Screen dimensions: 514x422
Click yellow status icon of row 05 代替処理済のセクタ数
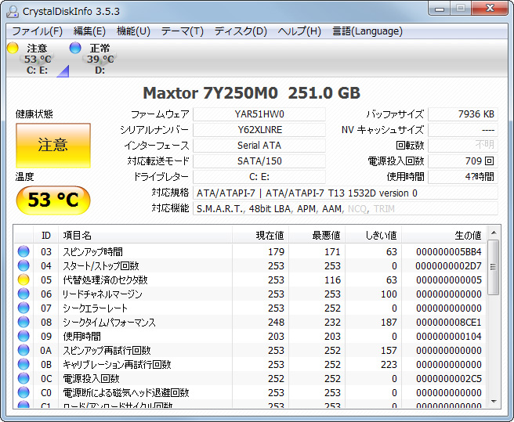coord(24,280)
